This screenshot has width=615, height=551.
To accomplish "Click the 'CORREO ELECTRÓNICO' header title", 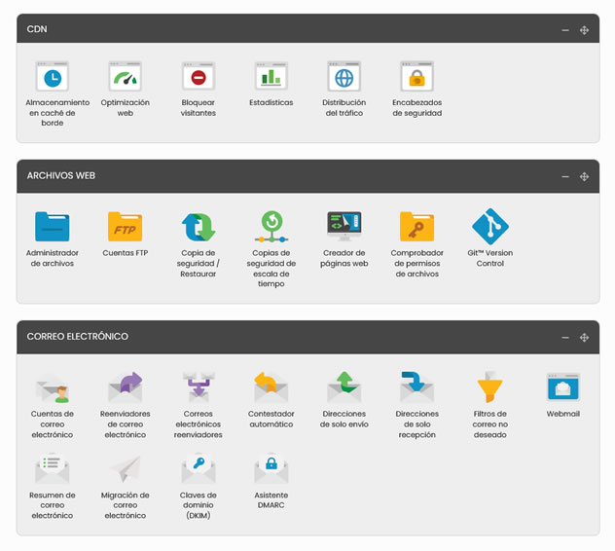I will [77, 336].
